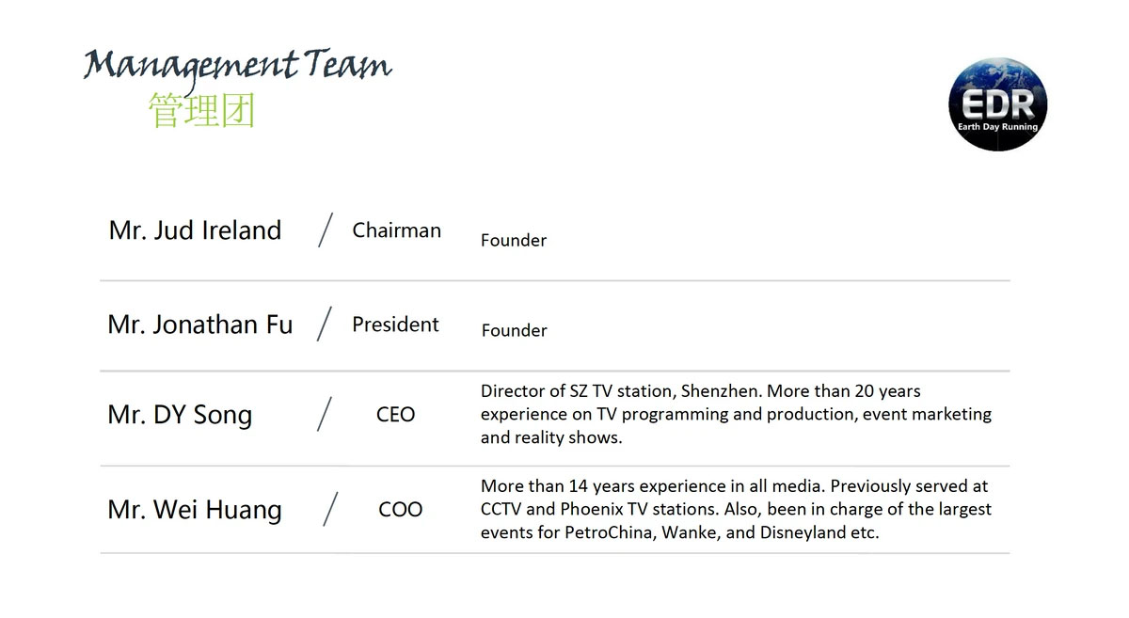Click the green Chinese subtitle 管理团
Screen dimensions: 1129x618
202,111
